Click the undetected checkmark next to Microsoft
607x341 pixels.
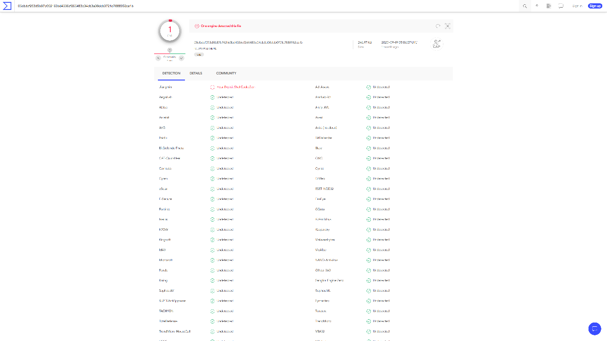coord(212,260)
